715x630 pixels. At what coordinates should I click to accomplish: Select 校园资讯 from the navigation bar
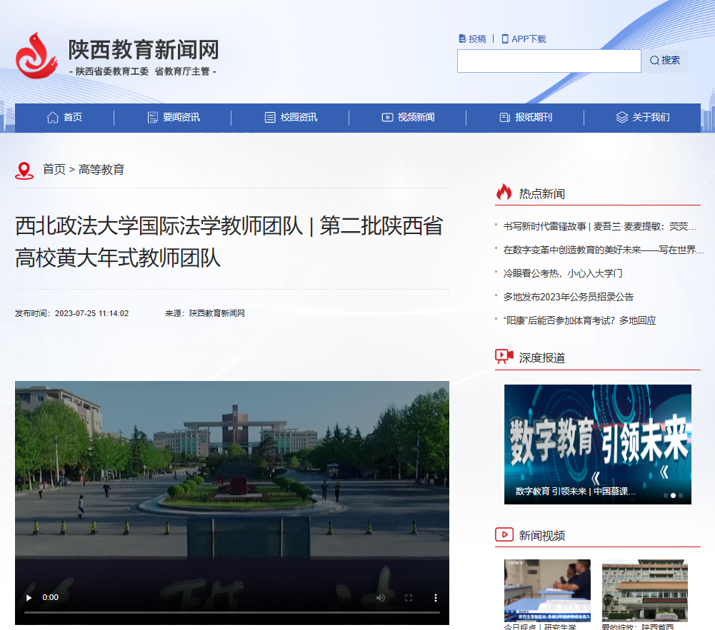tap(291, 118)
